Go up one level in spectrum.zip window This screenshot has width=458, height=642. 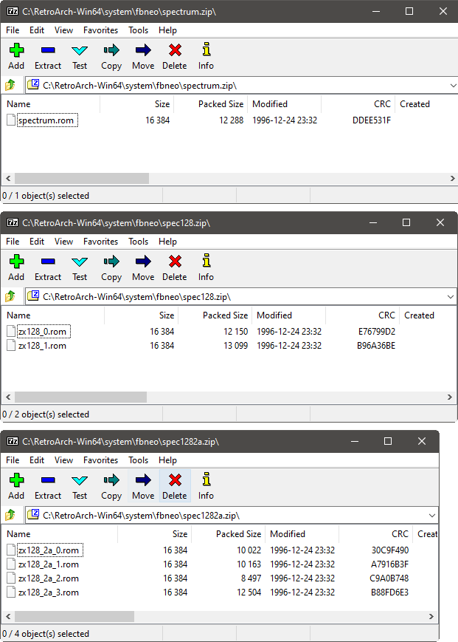[10, 85]
